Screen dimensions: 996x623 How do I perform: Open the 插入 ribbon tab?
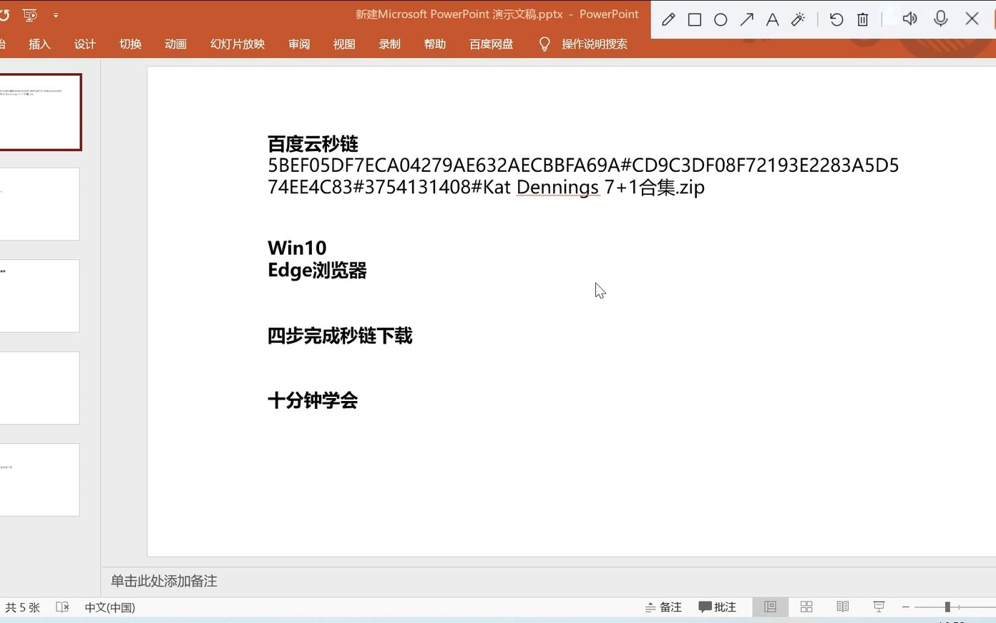[x=39, y=44]
